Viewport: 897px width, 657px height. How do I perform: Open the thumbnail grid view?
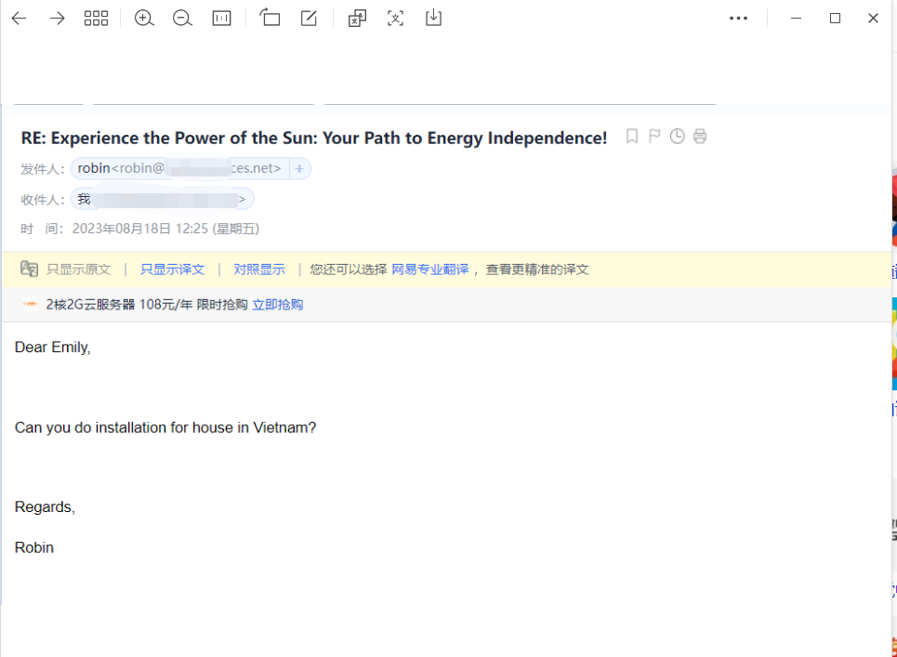[96, 19]
